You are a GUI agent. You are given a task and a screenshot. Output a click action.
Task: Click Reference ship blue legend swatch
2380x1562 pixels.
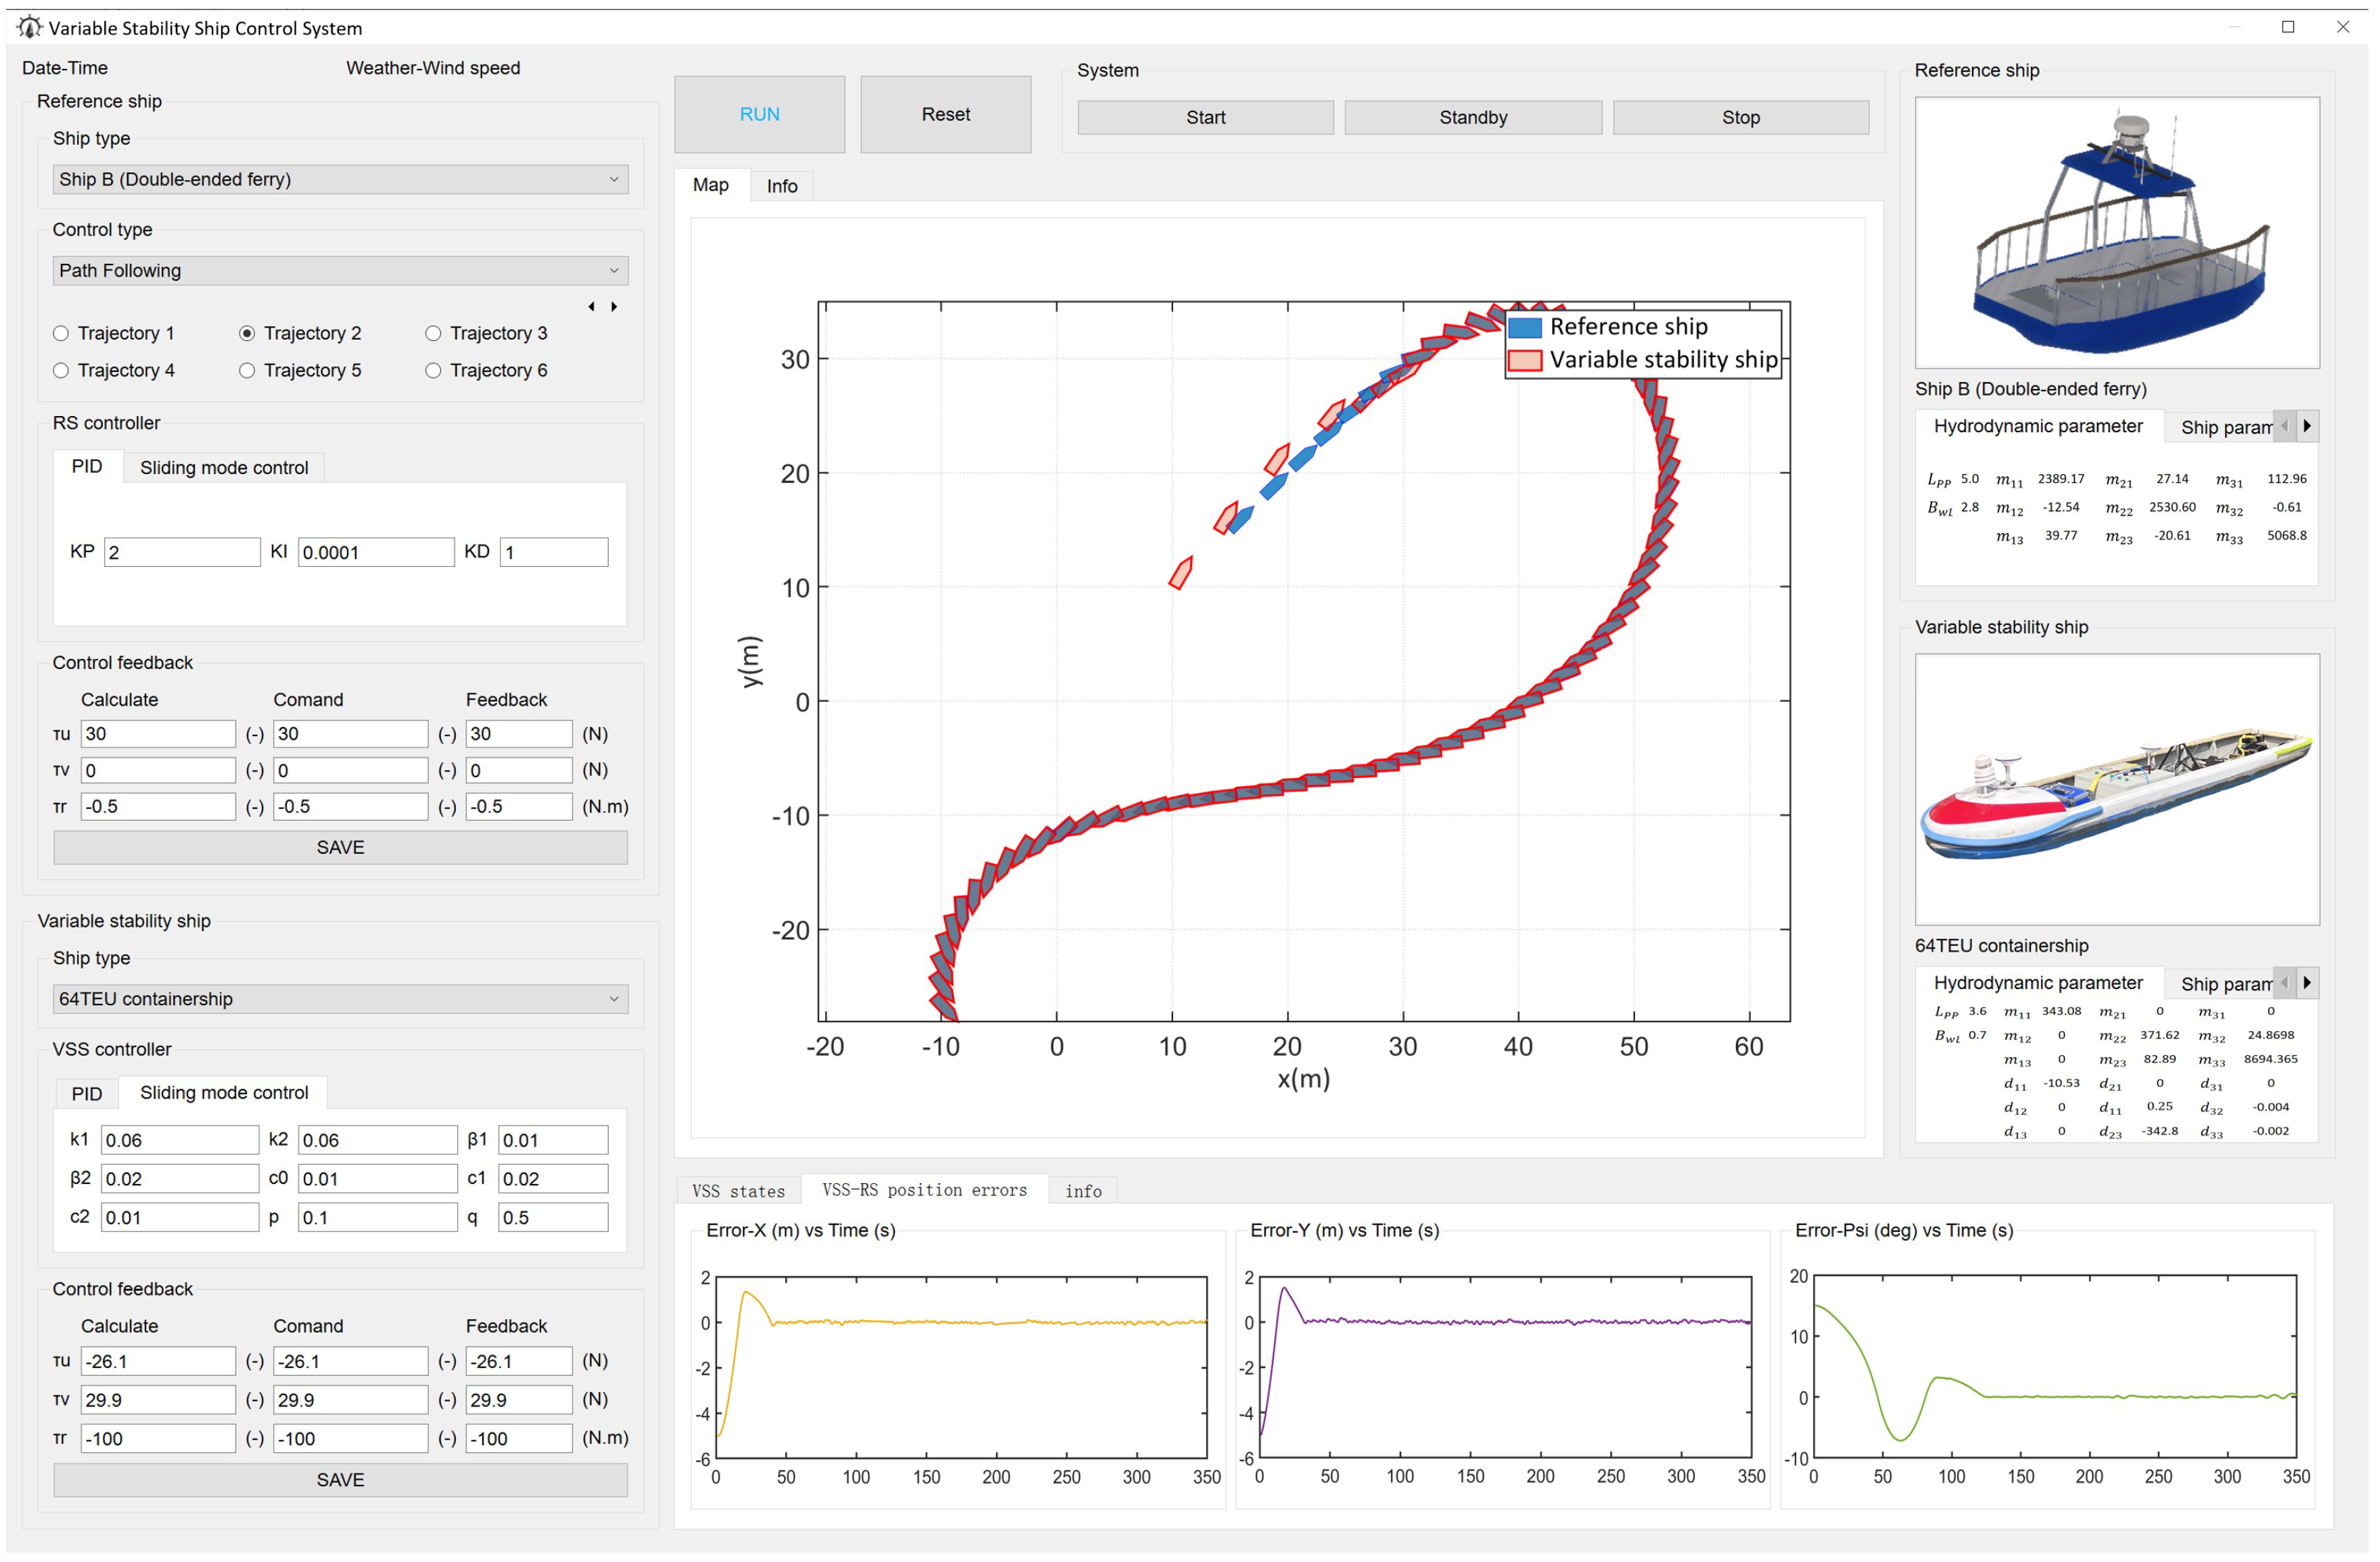pos(1524,328)
